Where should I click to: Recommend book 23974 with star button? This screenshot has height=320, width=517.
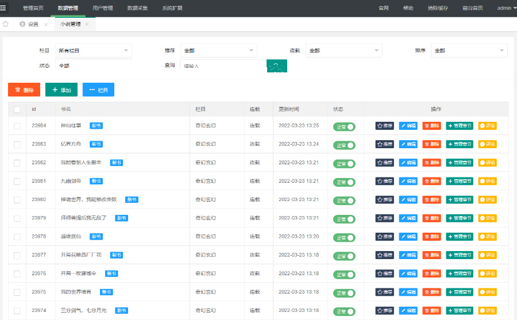[x=384, y=310]
